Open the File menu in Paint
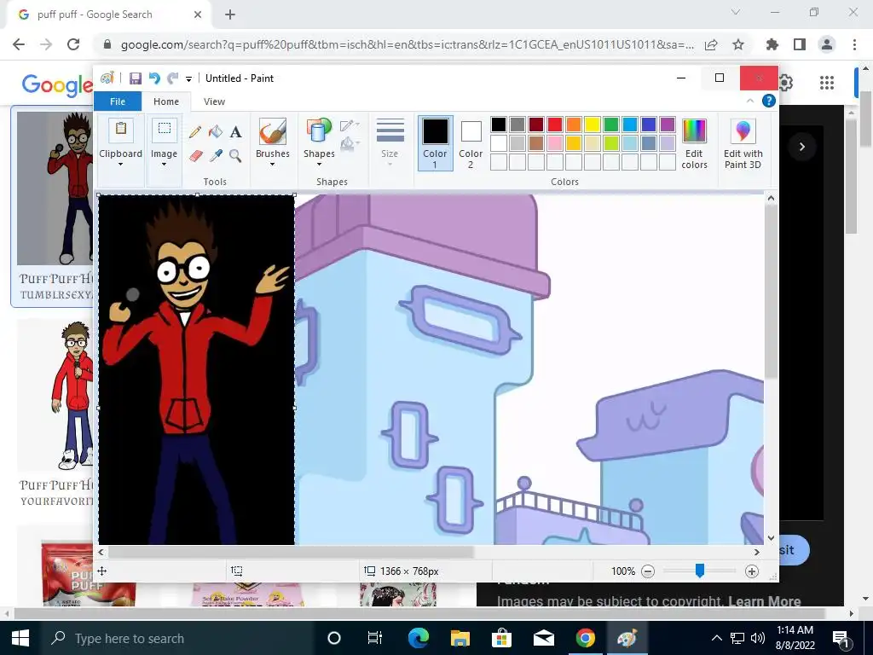This screenshot has width=873, height=655. point(118,101)
